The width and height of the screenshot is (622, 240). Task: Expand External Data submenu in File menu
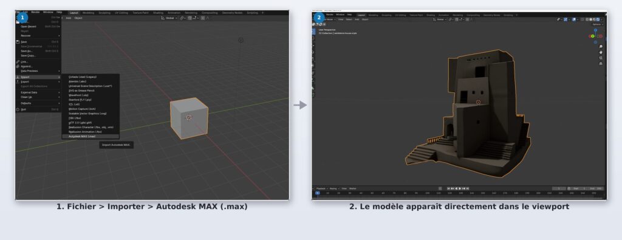point(38,92)
